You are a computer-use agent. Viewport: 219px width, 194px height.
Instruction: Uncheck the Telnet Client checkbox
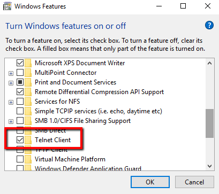pyautogui.click(x=20, y=140)
